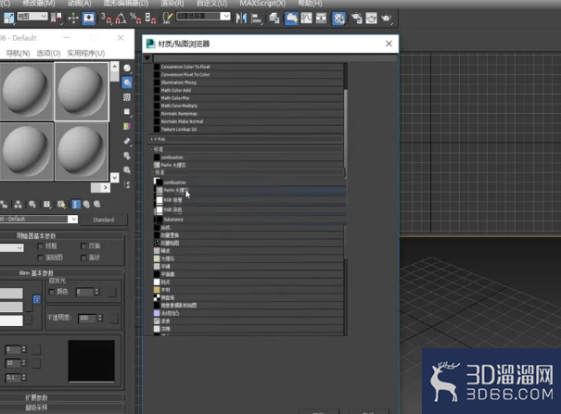The image size is (561, 414).
Task: Click Show Shaded Material in Viewport
Action: click(x=61, y=205)
